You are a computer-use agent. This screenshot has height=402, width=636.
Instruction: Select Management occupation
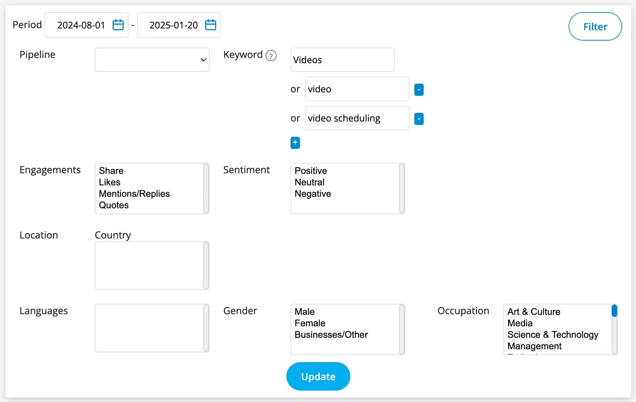pos(558,346)
